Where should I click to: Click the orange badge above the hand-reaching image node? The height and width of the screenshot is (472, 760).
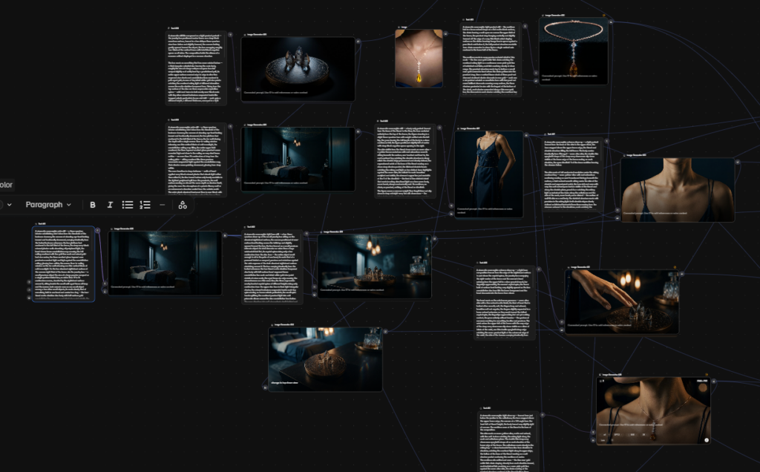click(675, 267)
